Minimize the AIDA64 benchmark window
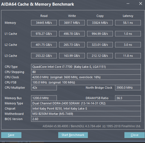Screen dimensions: 145x143 click(128, 4)
